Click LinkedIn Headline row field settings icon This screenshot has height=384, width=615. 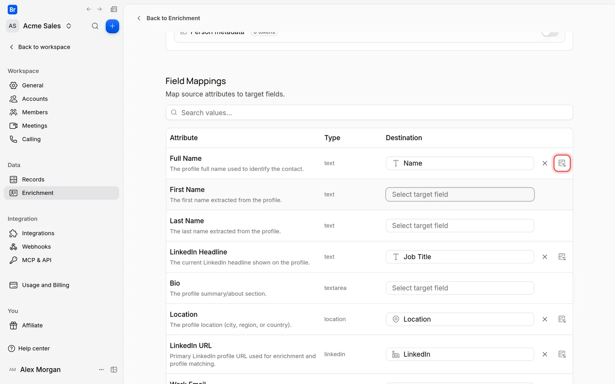click(562, 257)
